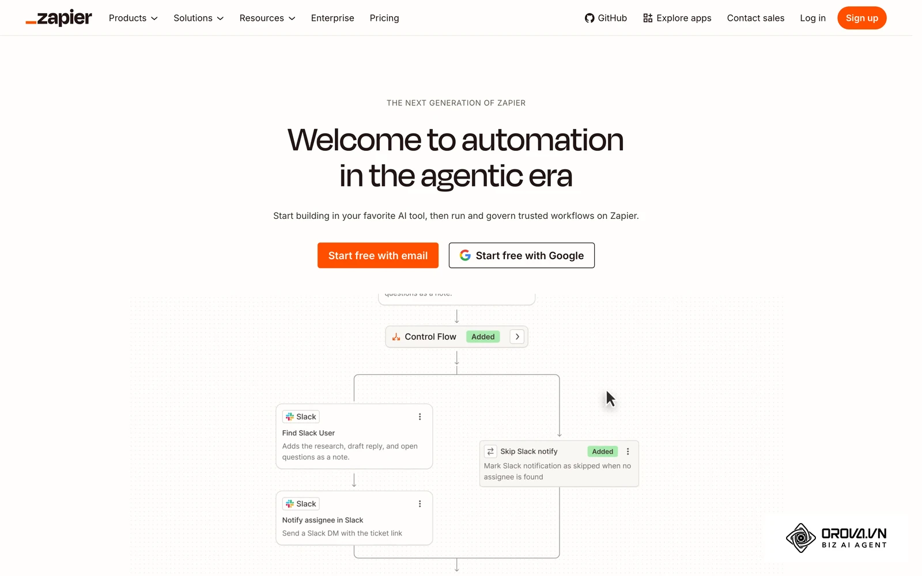
Task: Open Contact sales link
Action: (x=755, y=18)
